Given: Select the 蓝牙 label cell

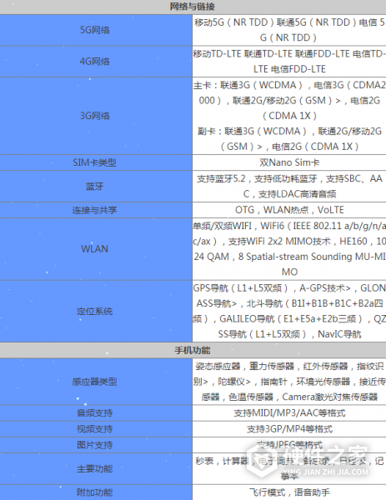Looking at the screenshot, I should (x=96, y=186).
